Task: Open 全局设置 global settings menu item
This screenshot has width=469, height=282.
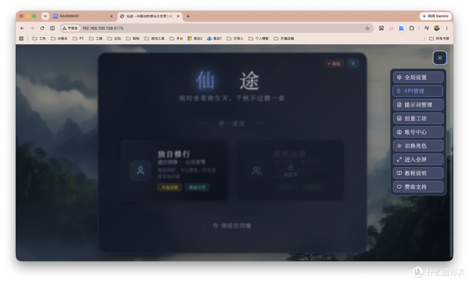Action: pos(418,77)
